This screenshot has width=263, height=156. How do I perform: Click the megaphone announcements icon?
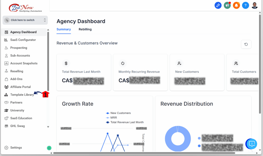(x=227, y=5)
